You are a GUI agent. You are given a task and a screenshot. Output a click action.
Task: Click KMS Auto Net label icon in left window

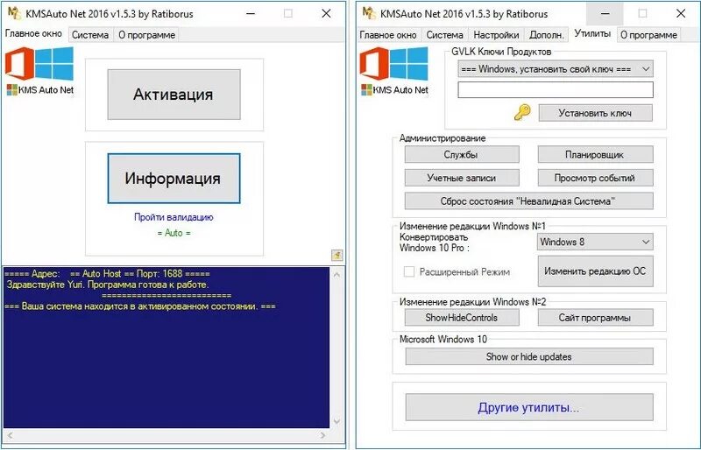coord(11,90)
